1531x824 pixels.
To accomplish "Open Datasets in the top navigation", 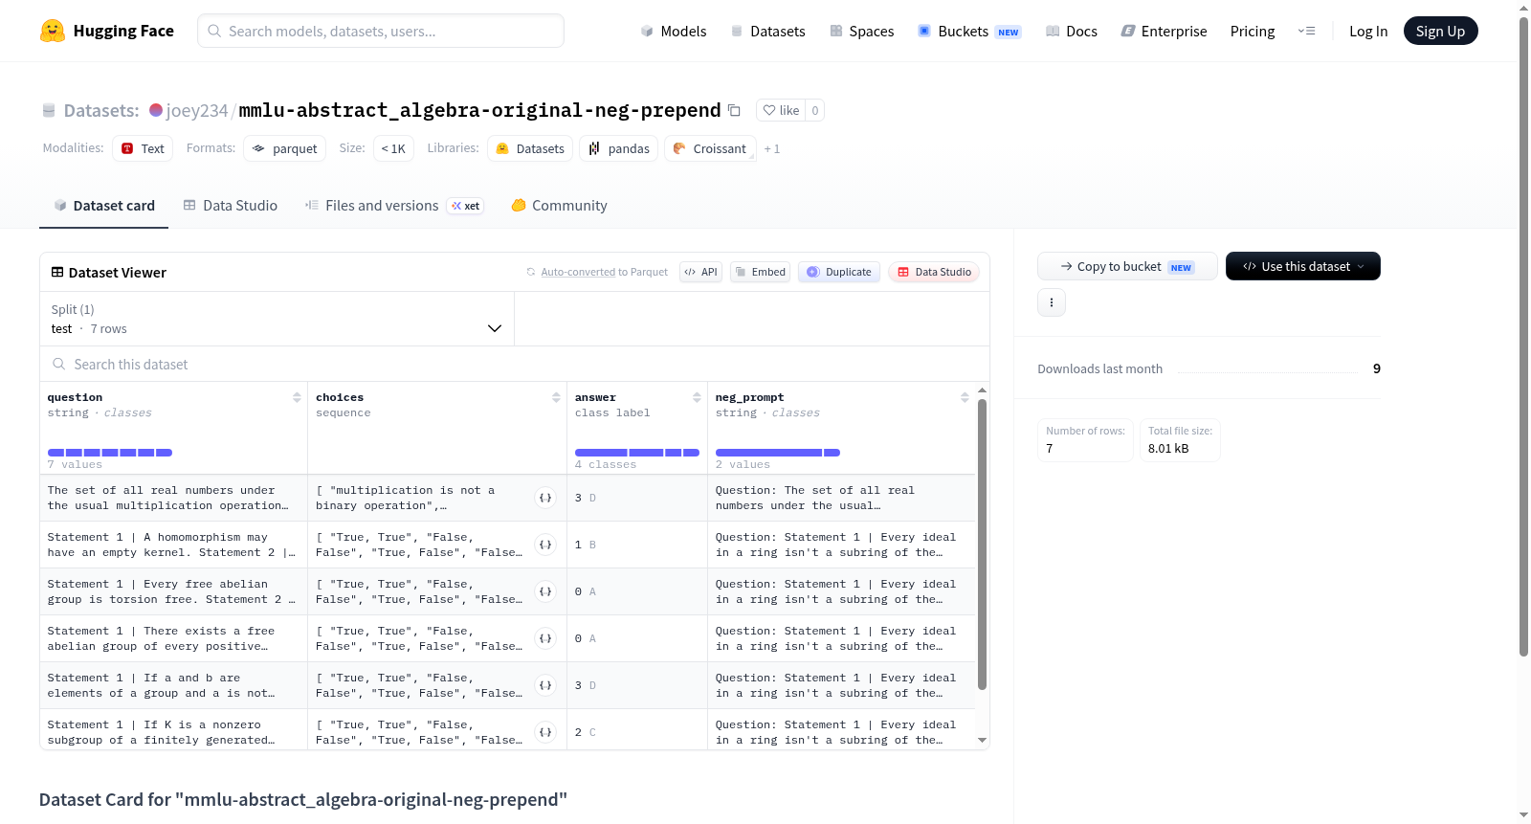I will 767,31.
